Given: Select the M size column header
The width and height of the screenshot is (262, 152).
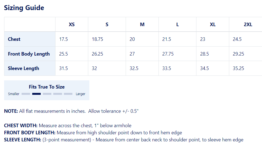Looking at the screenshot, I should coord(142,25).
